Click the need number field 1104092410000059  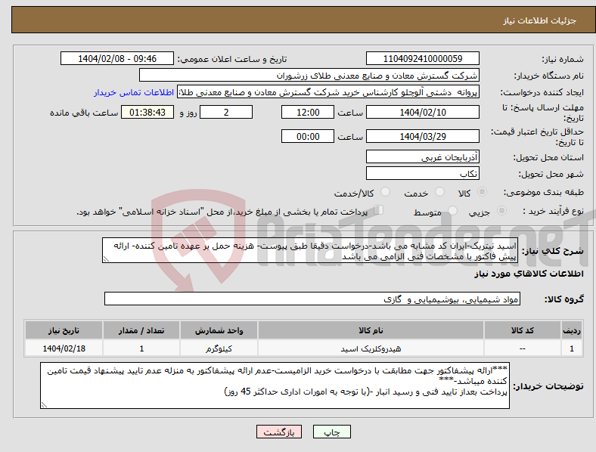point(422,58)
